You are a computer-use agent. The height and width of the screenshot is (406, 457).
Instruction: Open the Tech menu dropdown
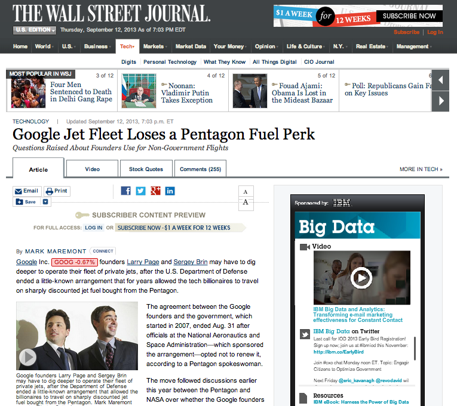(x=127, y=47)
